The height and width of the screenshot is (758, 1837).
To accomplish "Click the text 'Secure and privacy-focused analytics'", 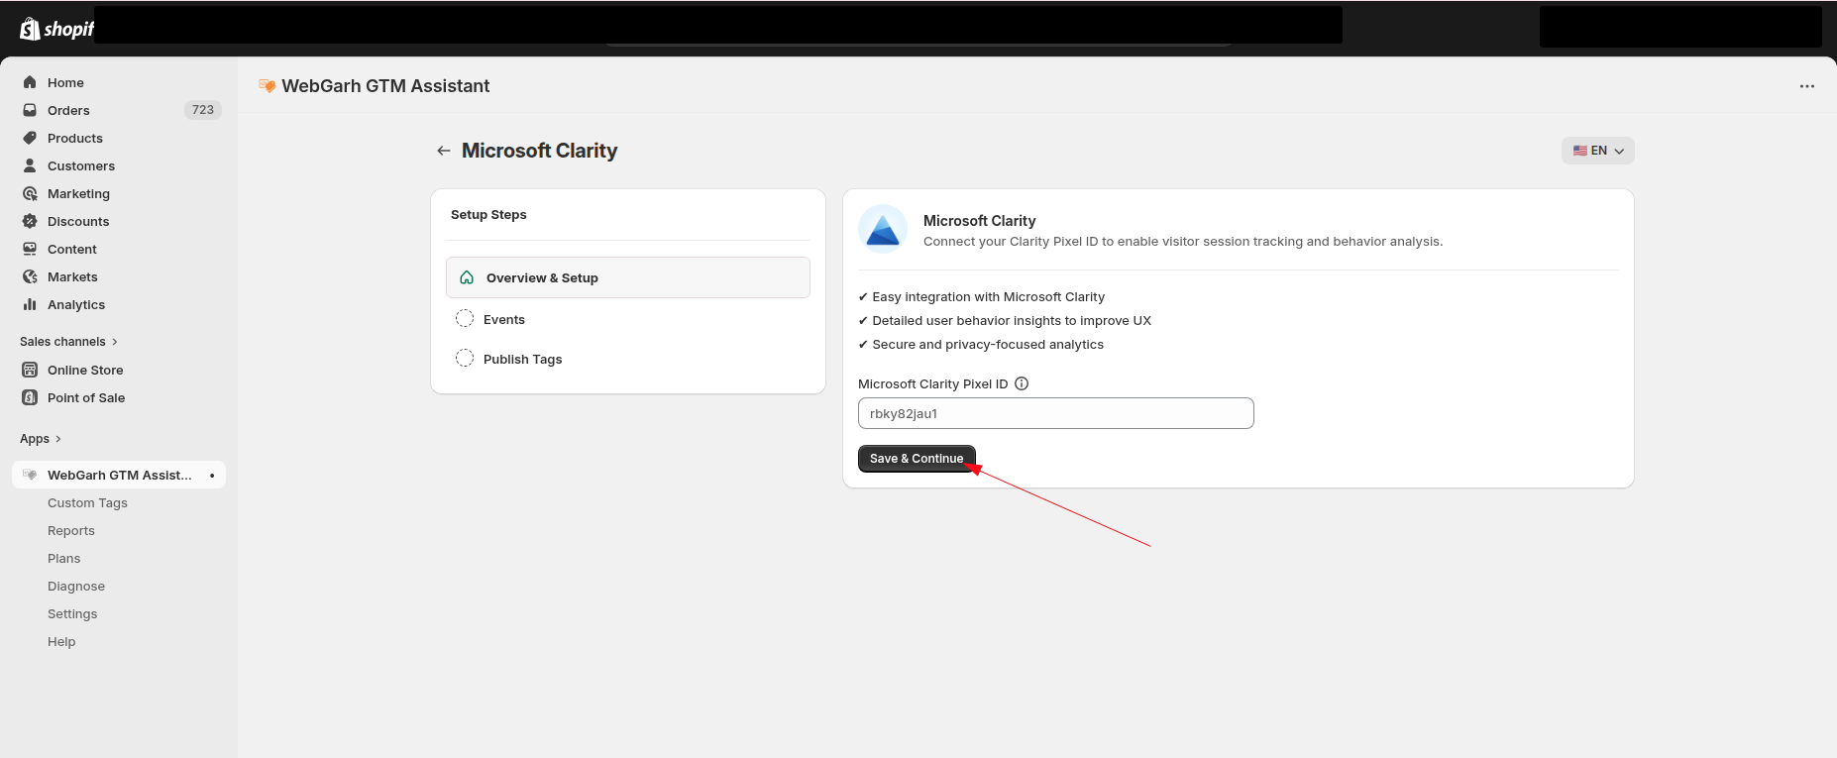I will [x=988, y=344].
